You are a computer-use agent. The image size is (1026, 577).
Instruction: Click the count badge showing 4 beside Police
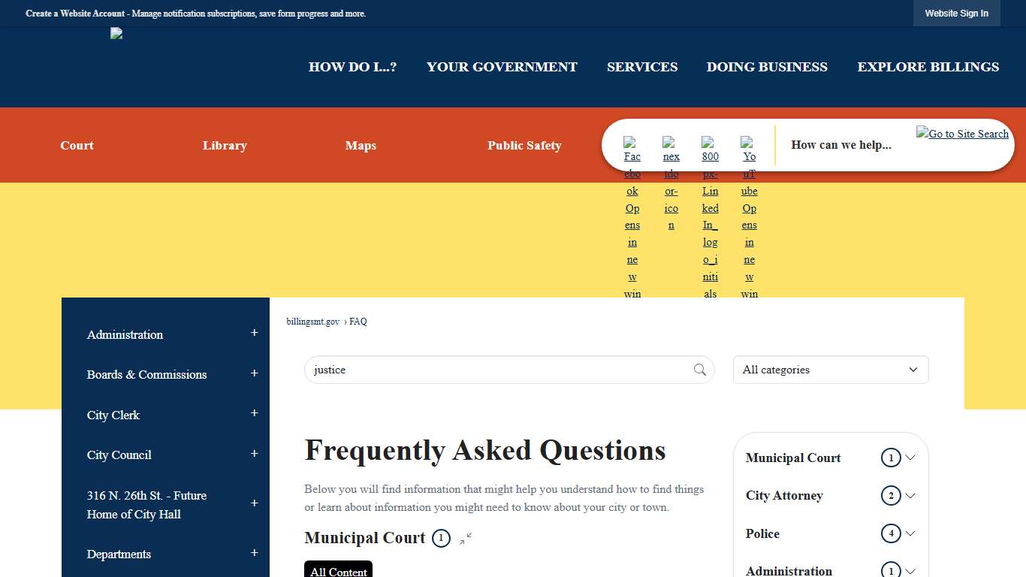coord(890,533)
